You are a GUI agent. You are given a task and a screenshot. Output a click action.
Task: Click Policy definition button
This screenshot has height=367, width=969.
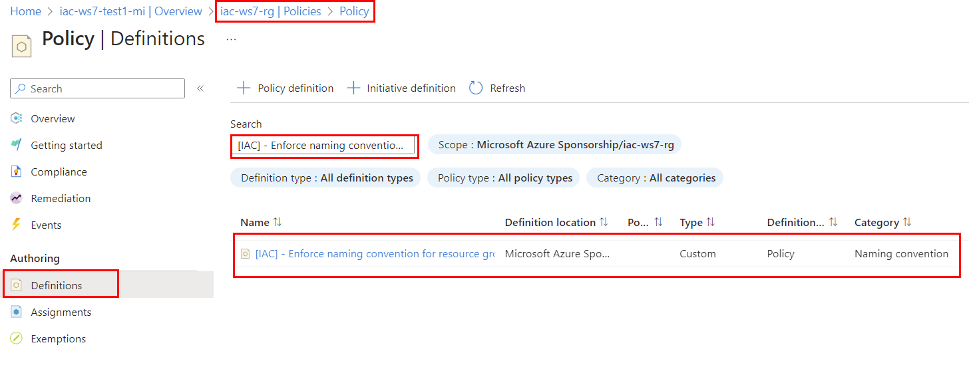[286, 88]
